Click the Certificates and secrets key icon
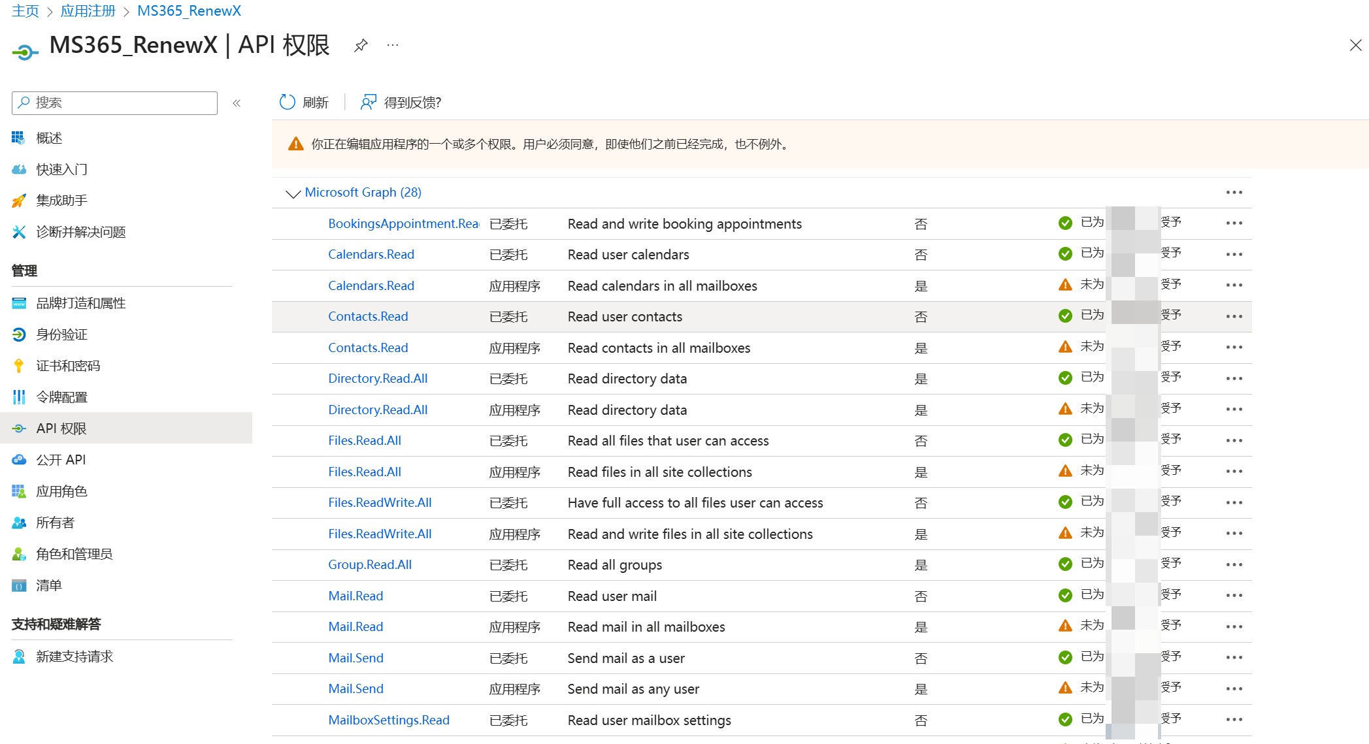This screenshot has height=744, width=1369. click(x=19, y=366)
